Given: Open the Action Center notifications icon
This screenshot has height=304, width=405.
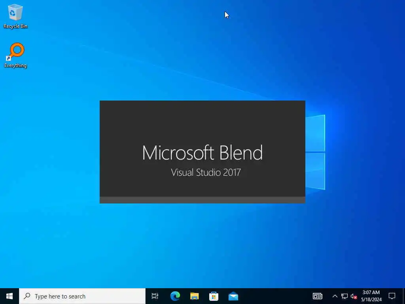Looking at the screenshot, I should (392, 296).
